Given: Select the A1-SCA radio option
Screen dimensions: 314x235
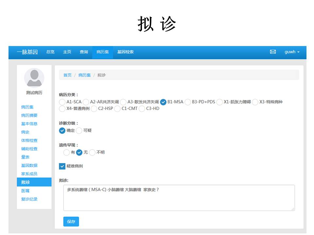Looking at the screenshot, I should pyautogui.click(x=62, y=102).
